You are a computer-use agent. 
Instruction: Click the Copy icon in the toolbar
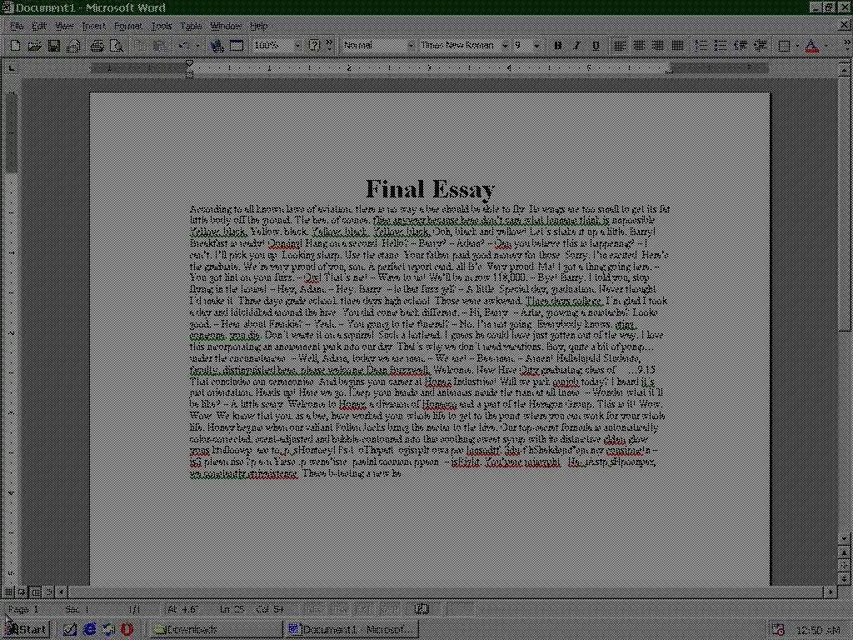pyautogui.click(x=140, y=46)
